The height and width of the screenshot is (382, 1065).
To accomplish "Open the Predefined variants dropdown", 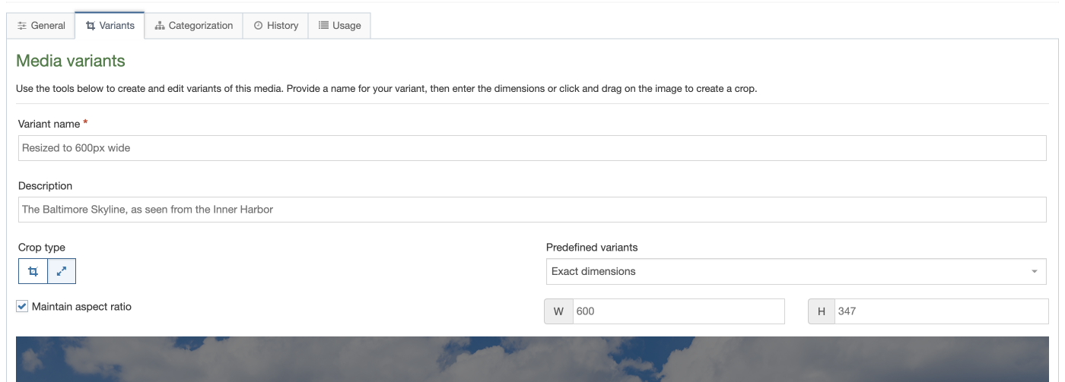I will (x=796, y=271).
